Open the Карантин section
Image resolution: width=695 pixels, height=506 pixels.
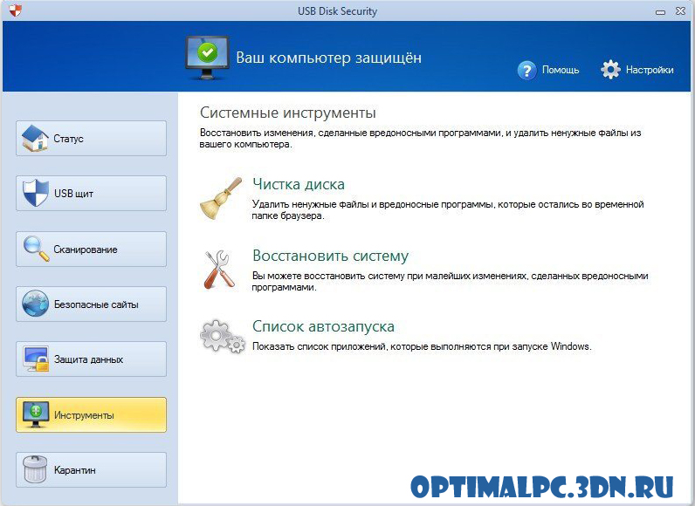click(92, 469)
